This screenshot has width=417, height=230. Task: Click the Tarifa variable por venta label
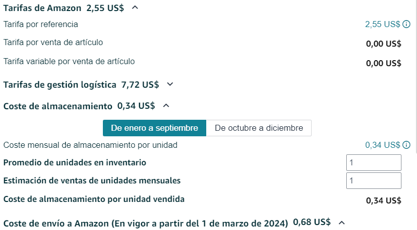pos(69,61)
